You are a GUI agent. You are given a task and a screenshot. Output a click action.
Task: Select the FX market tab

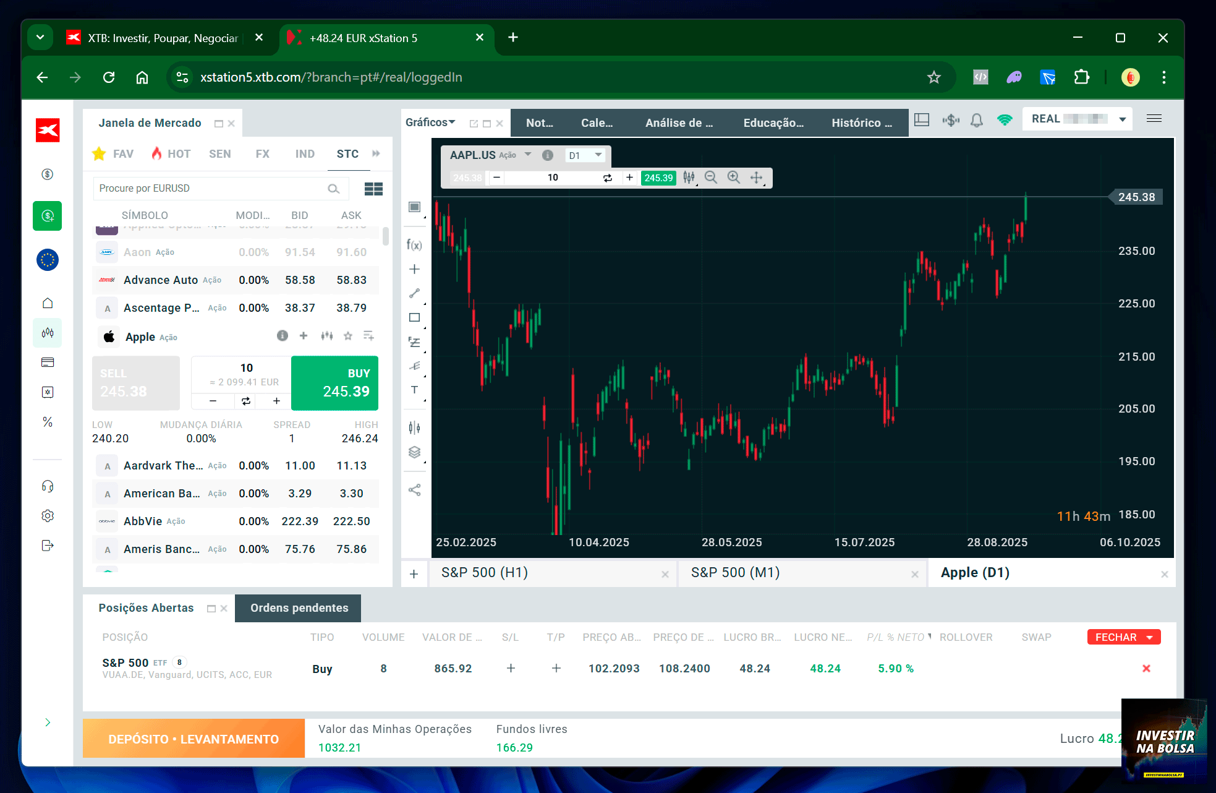263,153
